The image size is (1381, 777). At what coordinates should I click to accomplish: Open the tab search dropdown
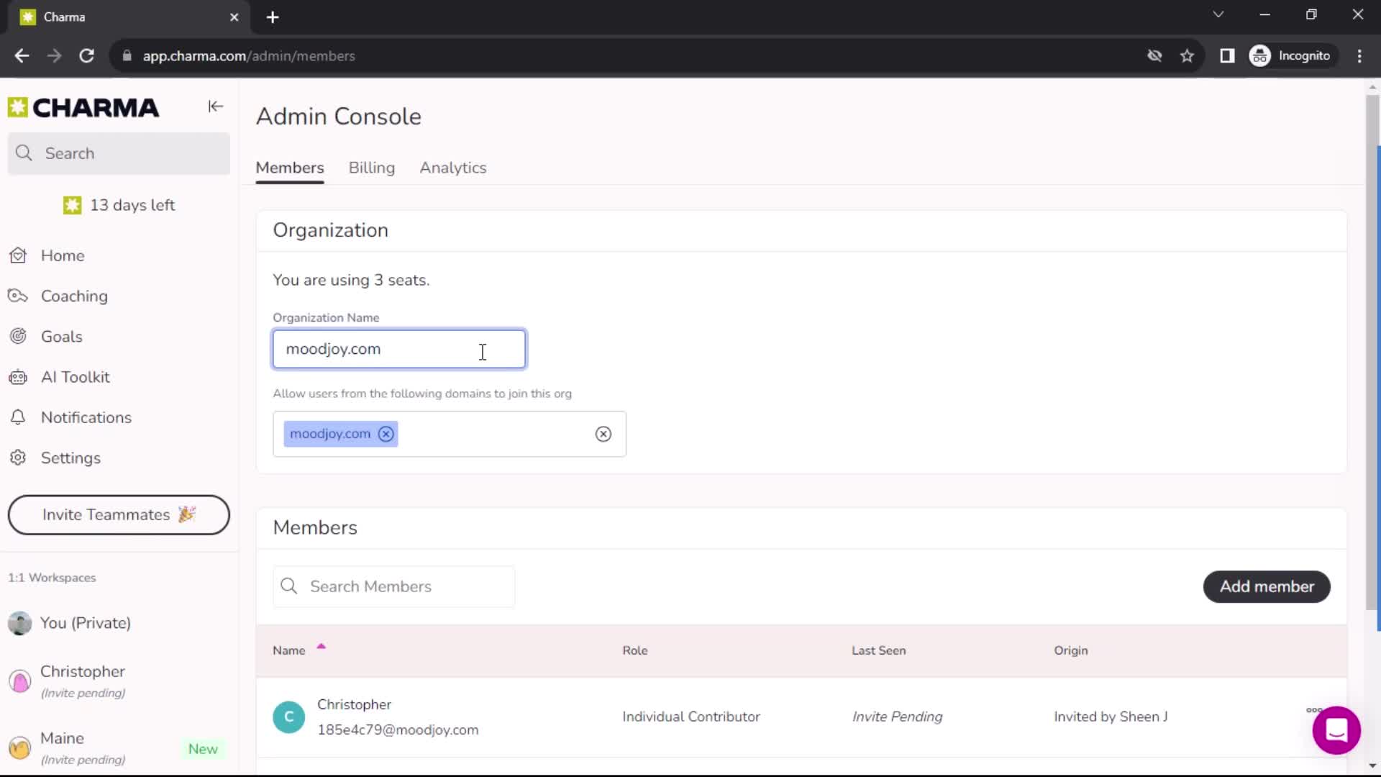click(x=1218, y=14)
